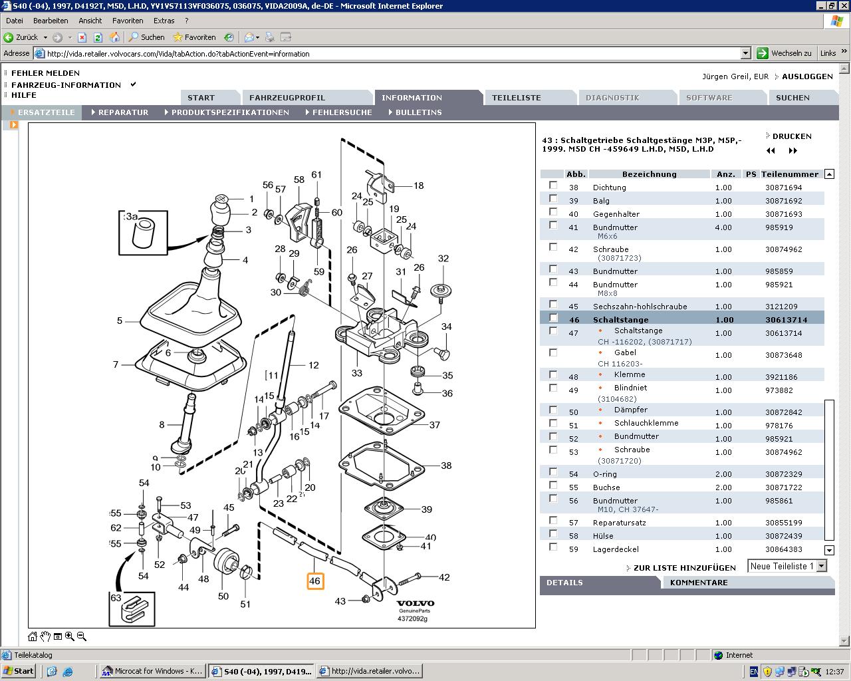
Task: Zoom in on the parts diagram
Action: (69, 636)
